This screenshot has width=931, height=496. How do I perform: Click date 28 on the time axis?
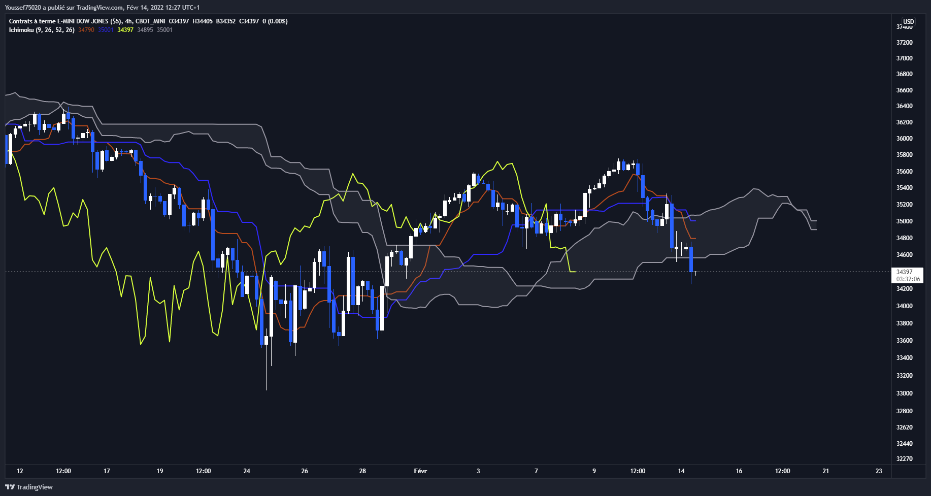362,471
